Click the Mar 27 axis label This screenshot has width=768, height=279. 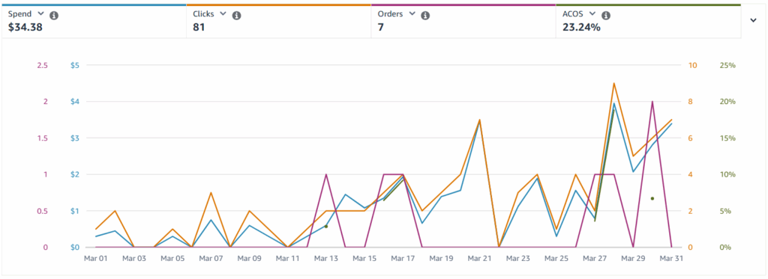point(595,258)
